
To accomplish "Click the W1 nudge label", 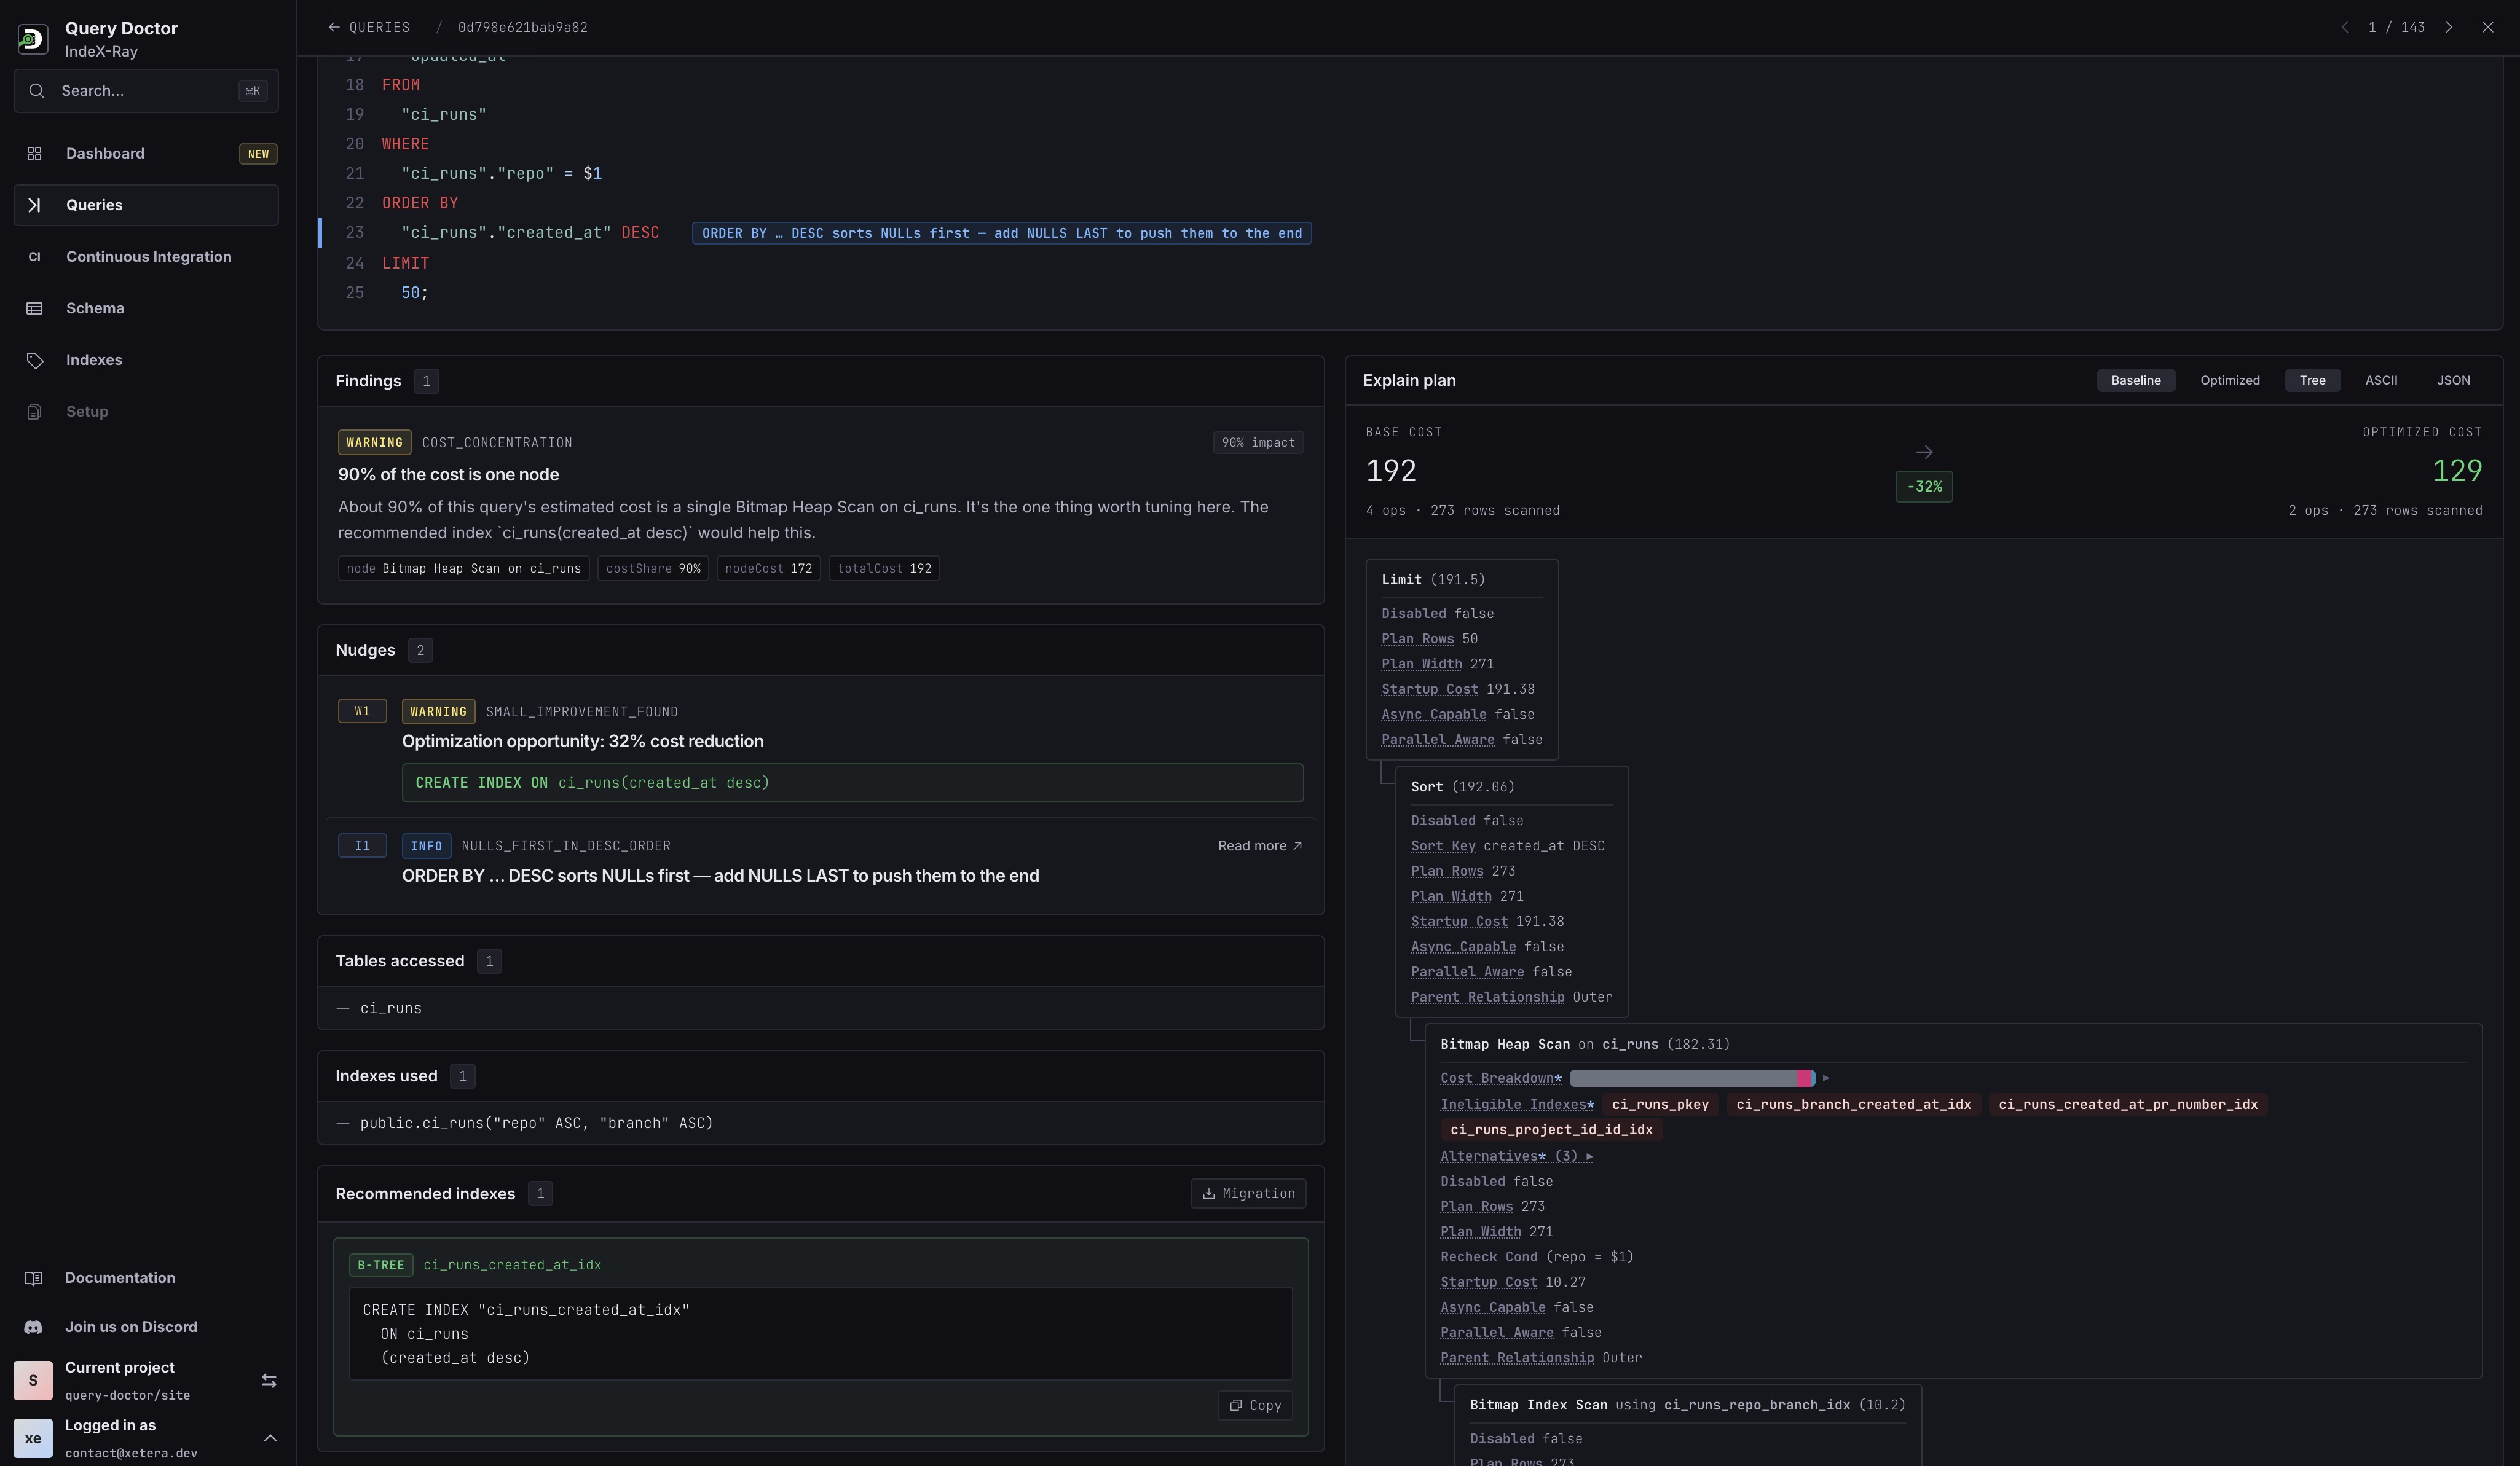I will point(362,711).
